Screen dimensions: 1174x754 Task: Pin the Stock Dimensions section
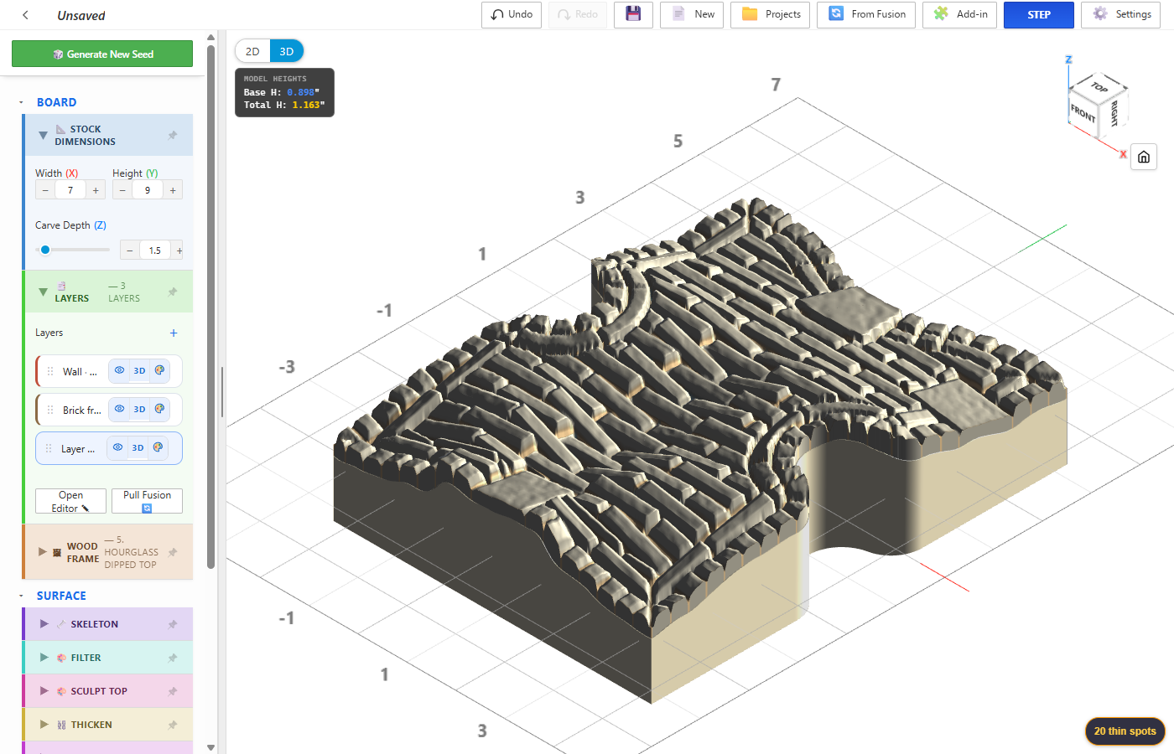pyautogui.click(x=173, y=135)
